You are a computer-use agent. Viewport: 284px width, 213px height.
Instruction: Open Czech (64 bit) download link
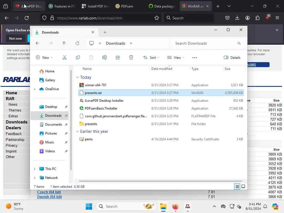[49, 192]
